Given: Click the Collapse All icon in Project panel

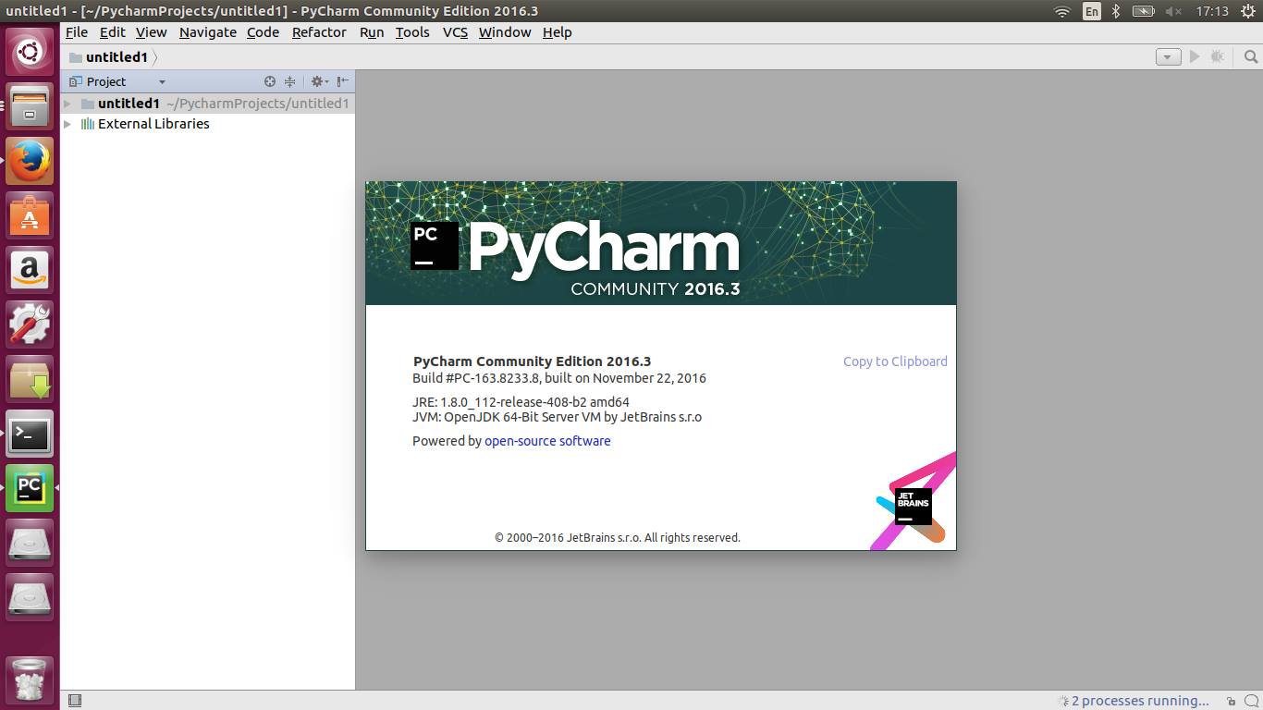Looking at the screenshot, I should coord(289,81).
